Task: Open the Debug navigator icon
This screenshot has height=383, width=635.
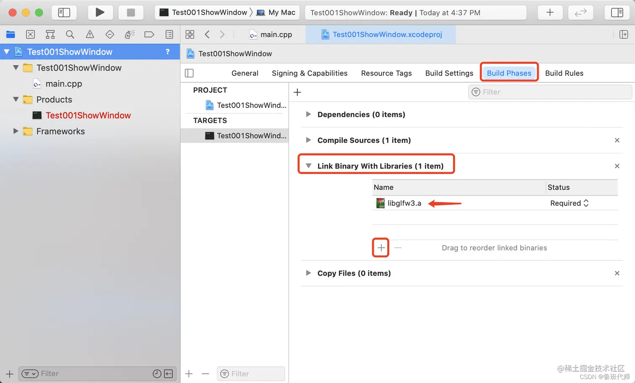Action: point(129,34)
